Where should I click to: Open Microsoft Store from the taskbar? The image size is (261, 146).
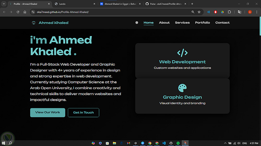click(107, 143)
